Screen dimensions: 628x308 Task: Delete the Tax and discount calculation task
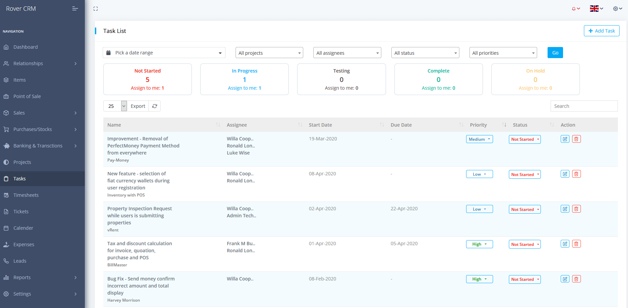point(576,244)
